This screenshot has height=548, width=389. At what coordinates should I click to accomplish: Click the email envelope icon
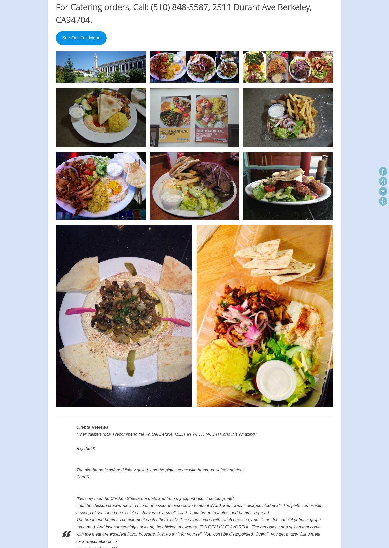click(383, 191)
